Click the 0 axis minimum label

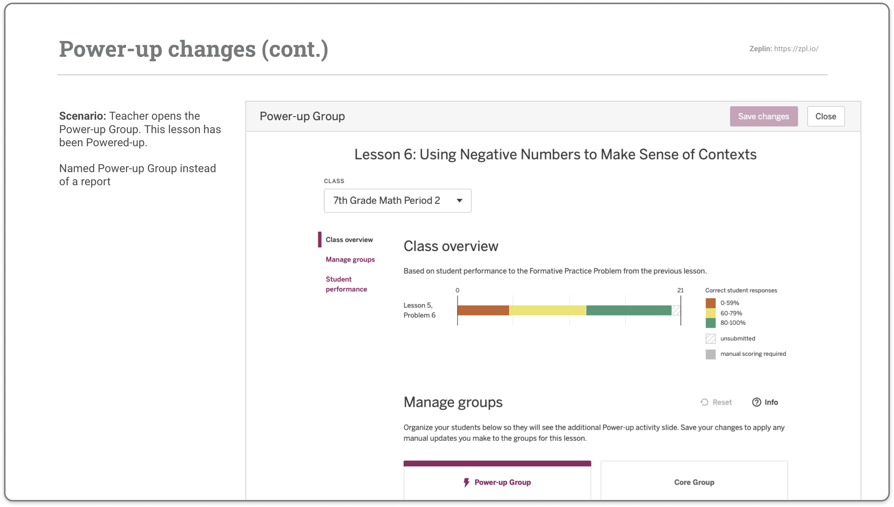pos(457,290)
